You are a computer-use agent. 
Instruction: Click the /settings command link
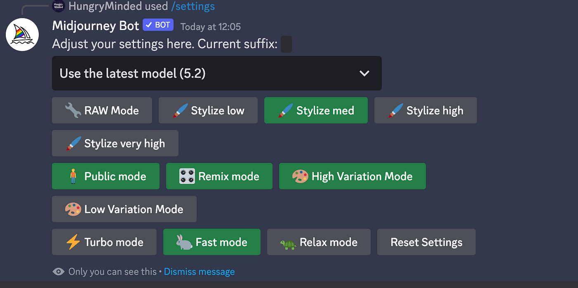pyautogui.click(x=193, y=6)
